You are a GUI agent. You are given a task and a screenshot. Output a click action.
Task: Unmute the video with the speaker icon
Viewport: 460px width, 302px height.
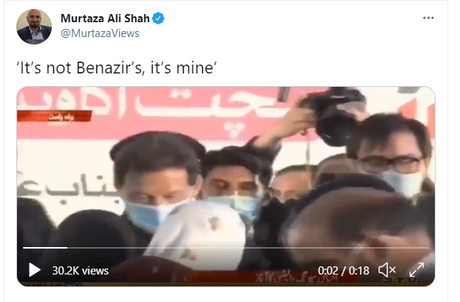387,269
